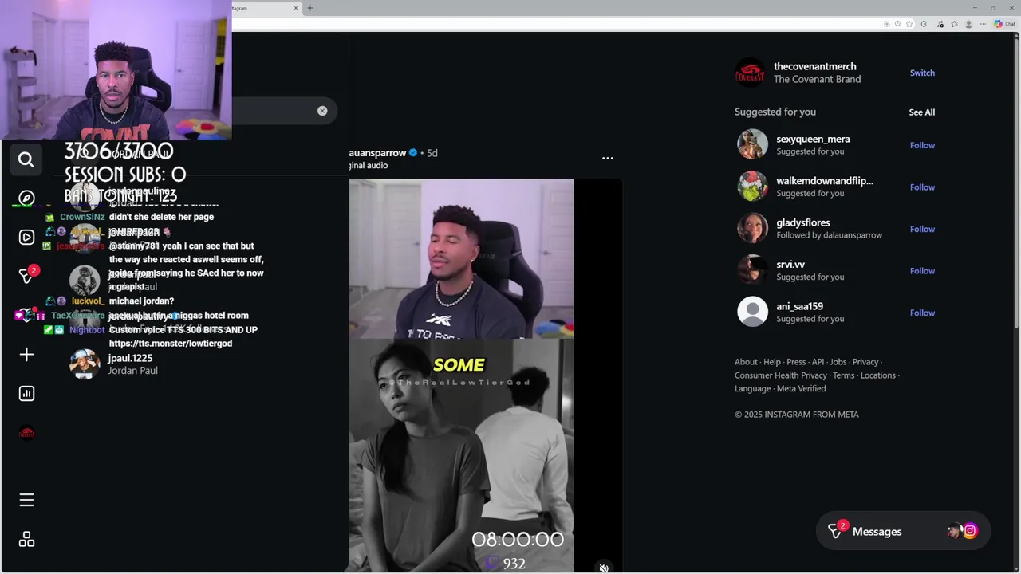Open direct messages icon in sidebar

click(26, 276)
